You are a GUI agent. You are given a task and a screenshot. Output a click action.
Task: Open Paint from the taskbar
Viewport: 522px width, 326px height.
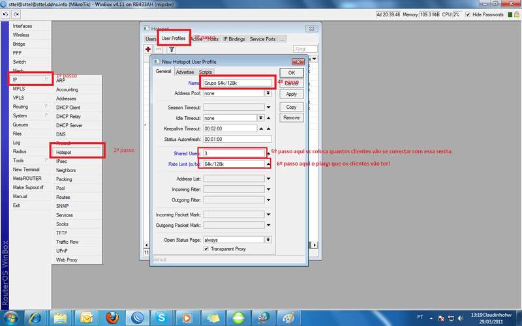(288, 318)
